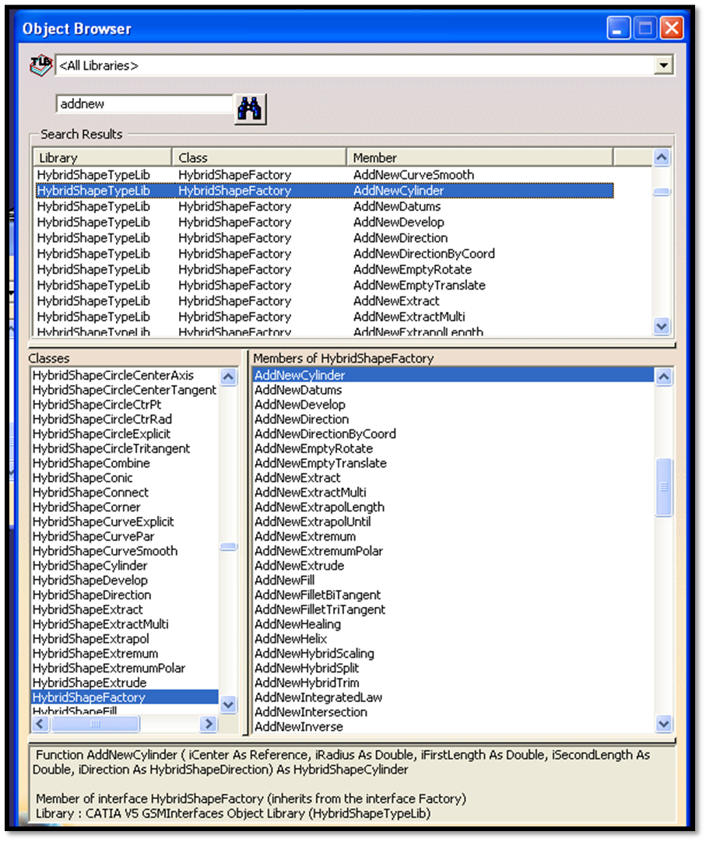Open the All Libraries dropdown arrow
The width and height of the screenshot is (706, 842).
[x=663, y=65]
